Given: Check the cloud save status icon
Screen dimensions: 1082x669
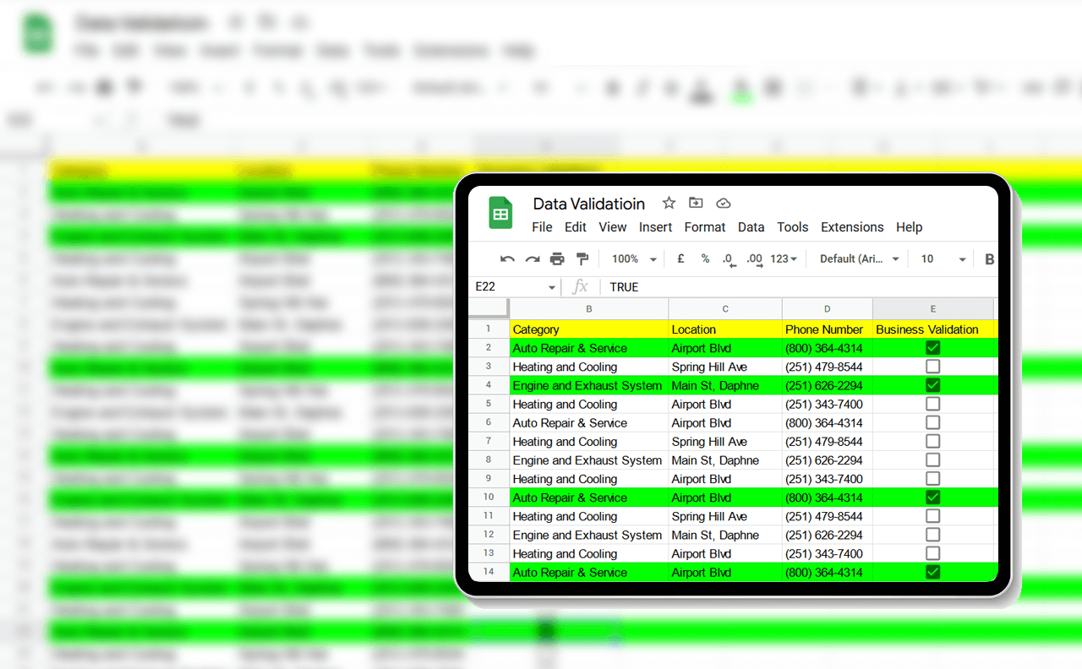Looking at the screenshot, I should 723,203.
